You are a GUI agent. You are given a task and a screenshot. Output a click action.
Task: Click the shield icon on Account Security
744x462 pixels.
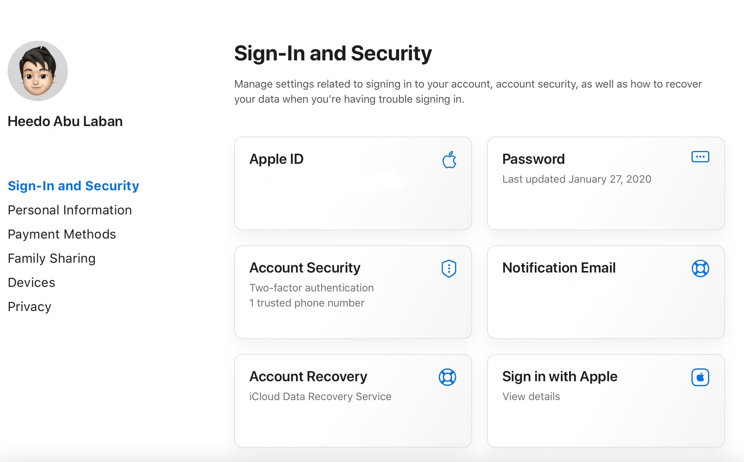coord(449,268)
